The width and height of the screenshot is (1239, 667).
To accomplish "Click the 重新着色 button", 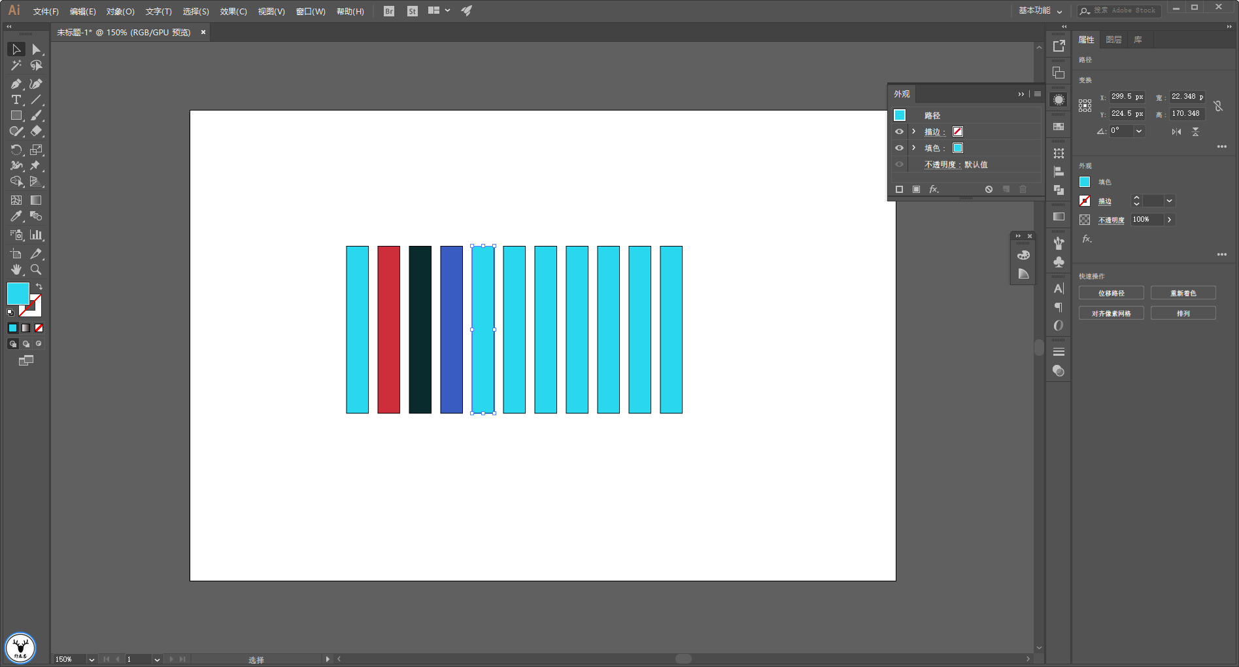I will click(1183, 293).
